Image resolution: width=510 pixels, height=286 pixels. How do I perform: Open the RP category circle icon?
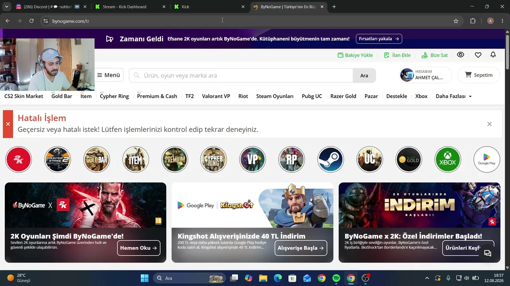click(x=292, y=160)
